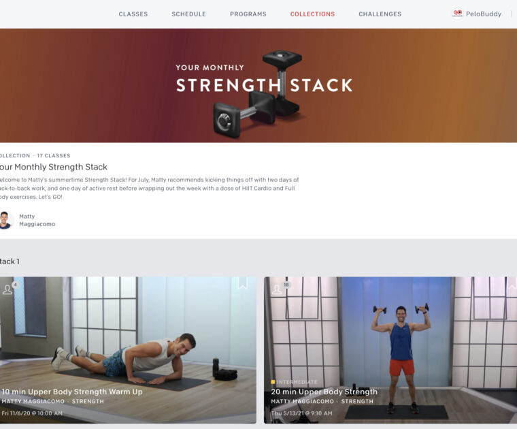517x429 pixels.
Task: Bookmark the 10 min Upper Body Warm Up class
Action: point(242,283)
